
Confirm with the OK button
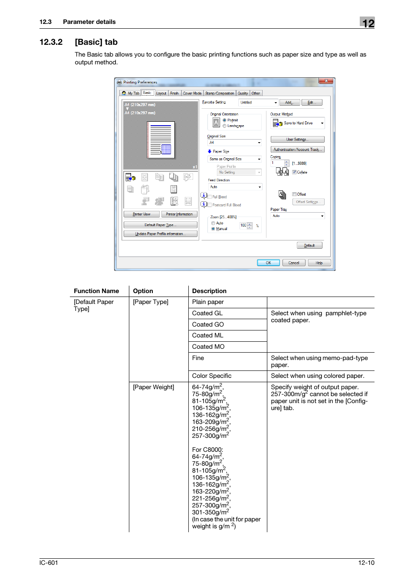pos(268,263)
